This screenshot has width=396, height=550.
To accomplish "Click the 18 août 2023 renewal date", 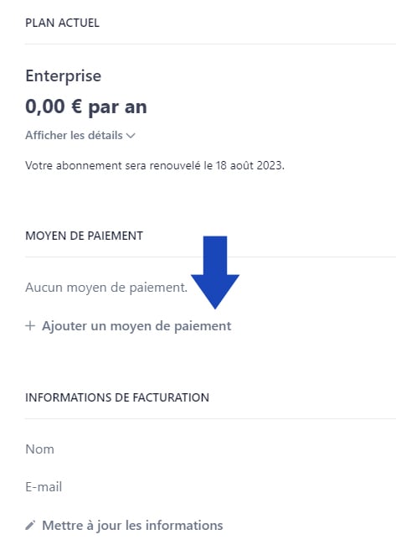I will (x=250, y=165).
